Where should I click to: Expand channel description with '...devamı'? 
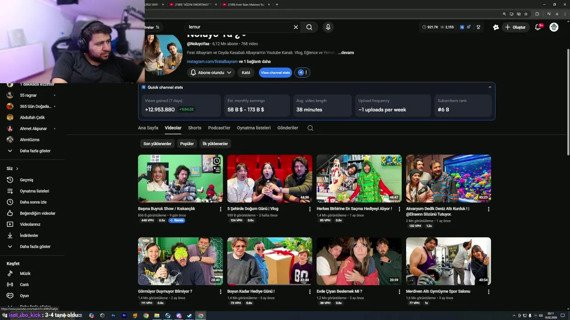(346, 52)
